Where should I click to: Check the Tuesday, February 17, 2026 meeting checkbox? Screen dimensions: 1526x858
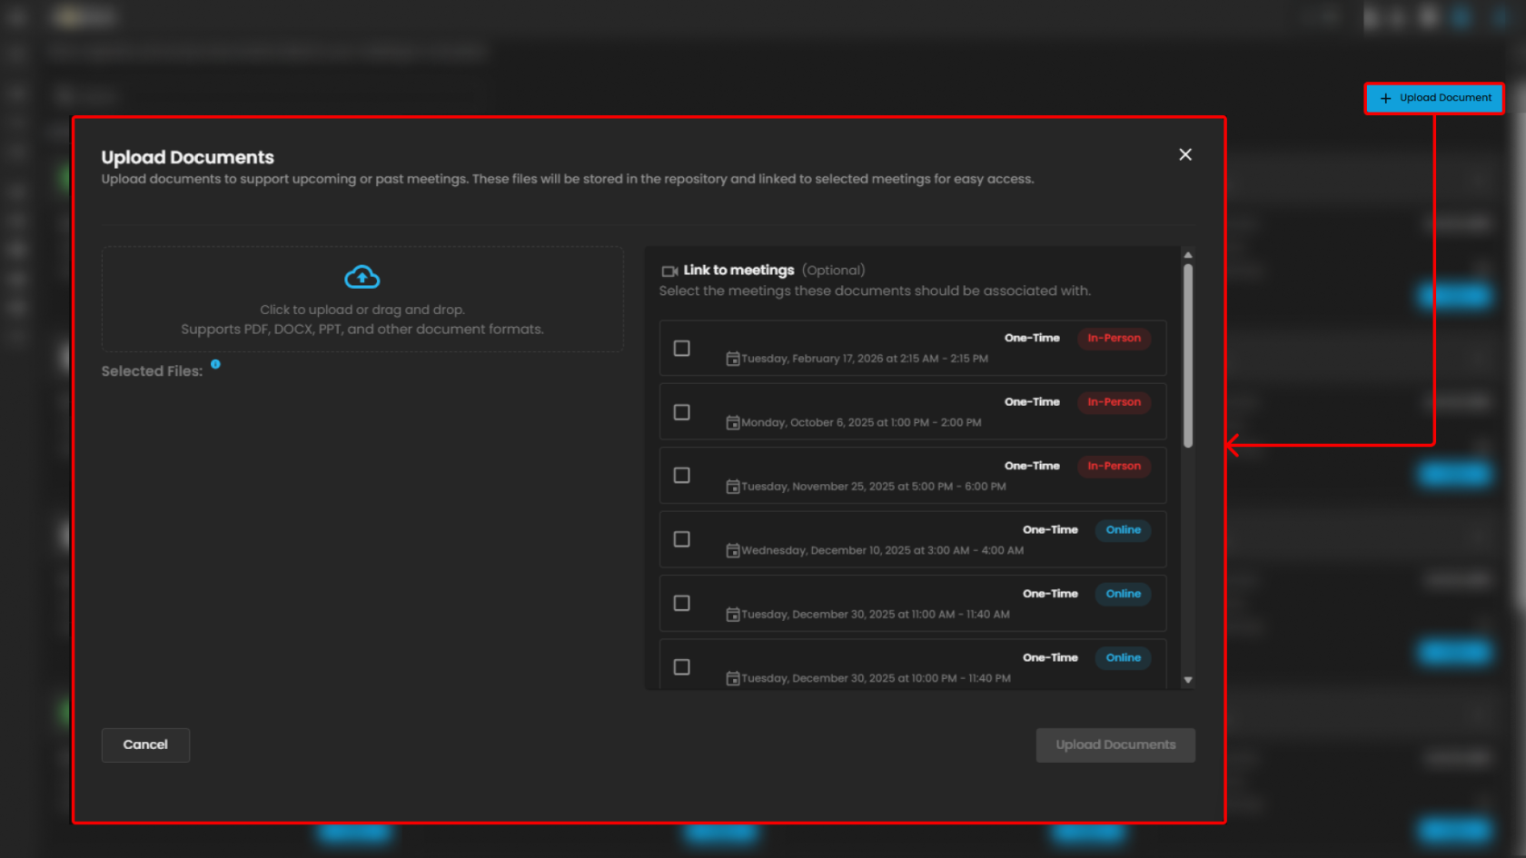681,349
